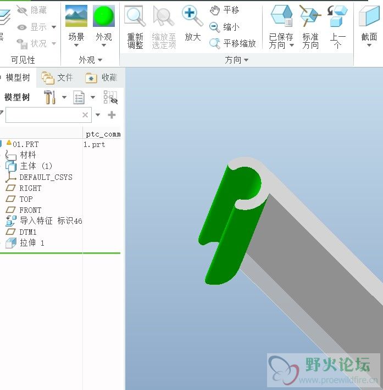This screenshot has height=390, width=383.
Task: Click the Refit (重新调整) magnifier icon
Action: (135, 16)
